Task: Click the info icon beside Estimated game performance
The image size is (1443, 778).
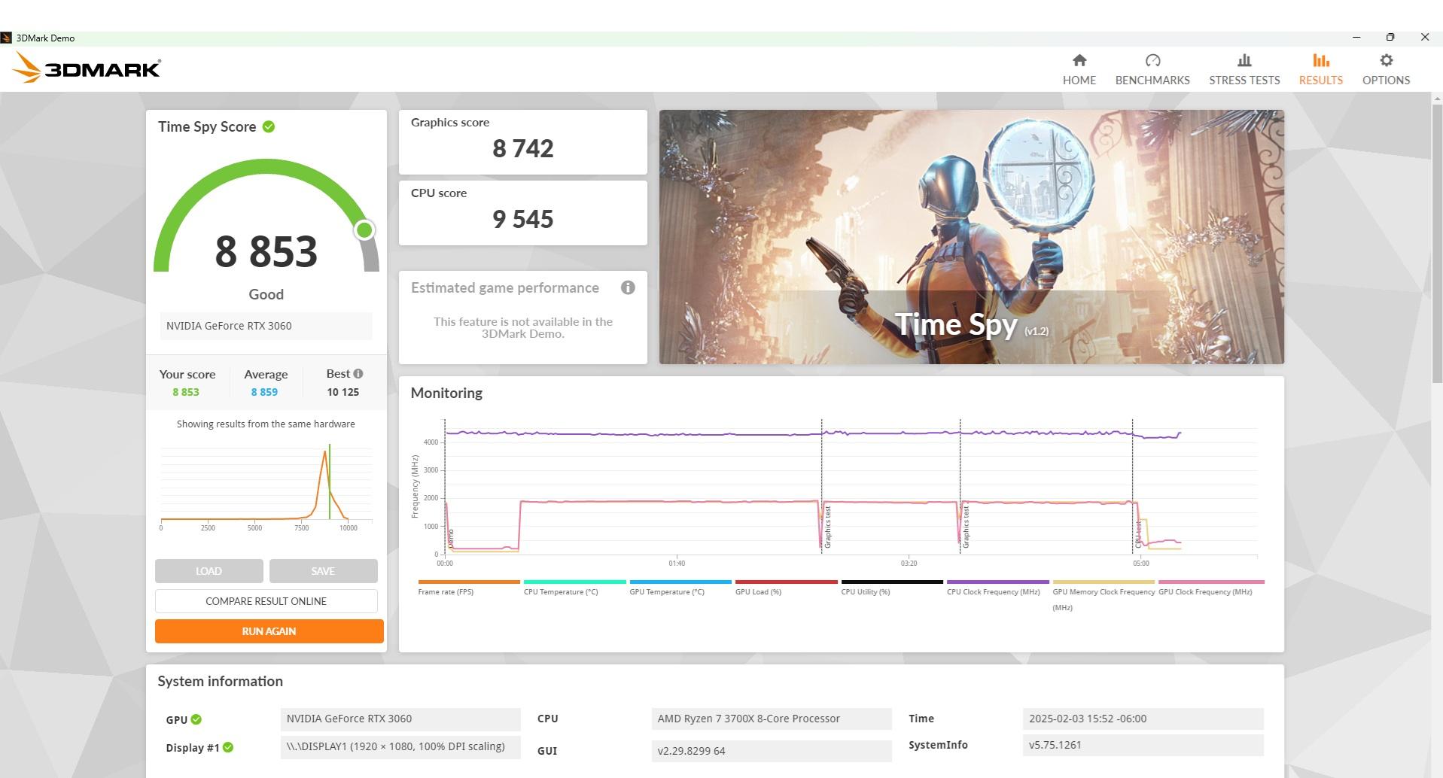Action: coord(628,287)
